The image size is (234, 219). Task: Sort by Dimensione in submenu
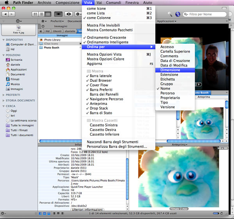[x=175, y=70]
